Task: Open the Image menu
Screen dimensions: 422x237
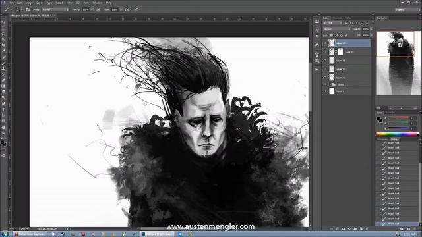Action: tap(29, 3)
